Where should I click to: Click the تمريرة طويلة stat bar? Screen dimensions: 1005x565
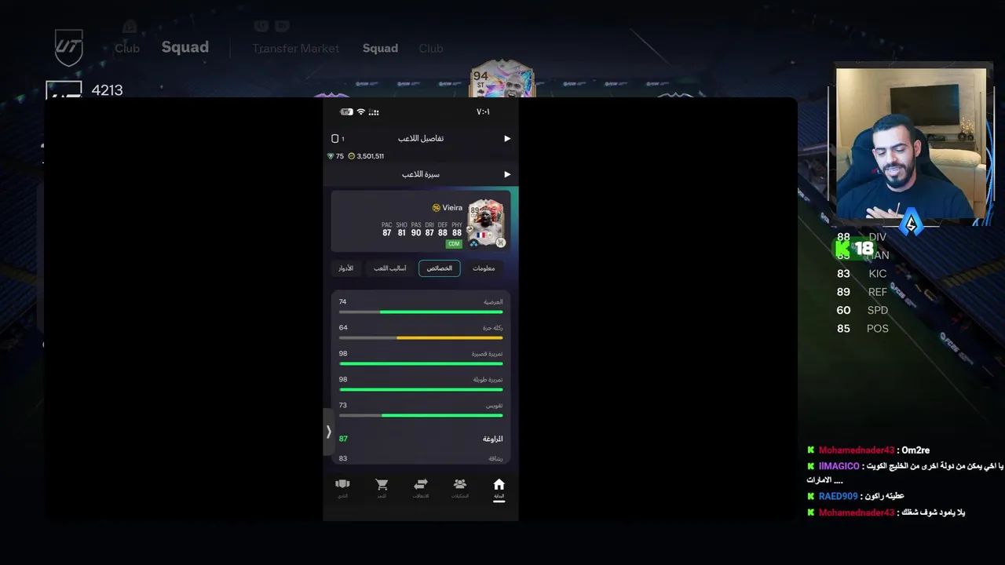(x=421, y=389)
